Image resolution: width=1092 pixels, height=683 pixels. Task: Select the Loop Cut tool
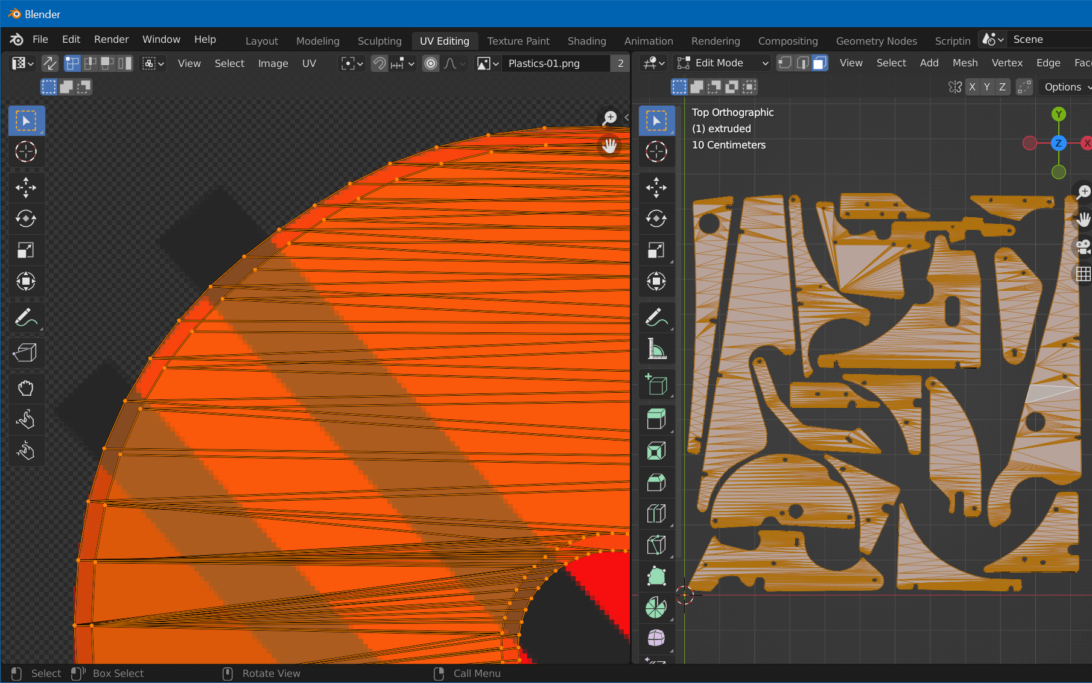tap(656, 513)
